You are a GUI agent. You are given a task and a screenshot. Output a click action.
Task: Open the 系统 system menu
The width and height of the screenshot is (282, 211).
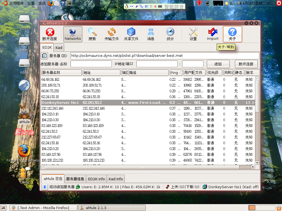click(x=42, y=3)
